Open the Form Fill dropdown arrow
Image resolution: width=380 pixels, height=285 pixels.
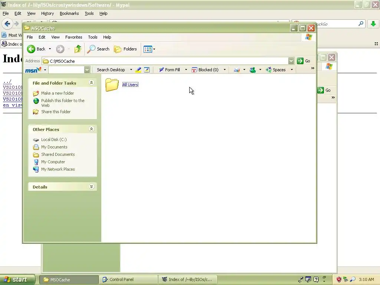coord(186,70)
